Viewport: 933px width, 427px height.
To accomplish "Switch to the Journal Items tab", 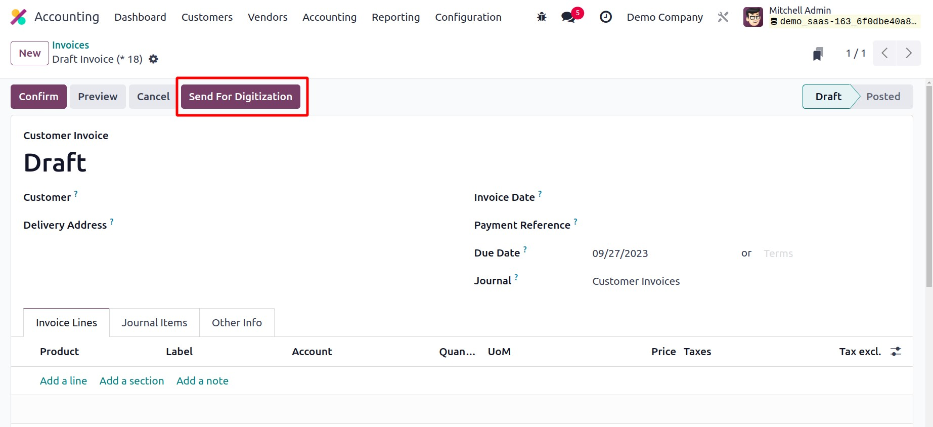I will point(154,323).
